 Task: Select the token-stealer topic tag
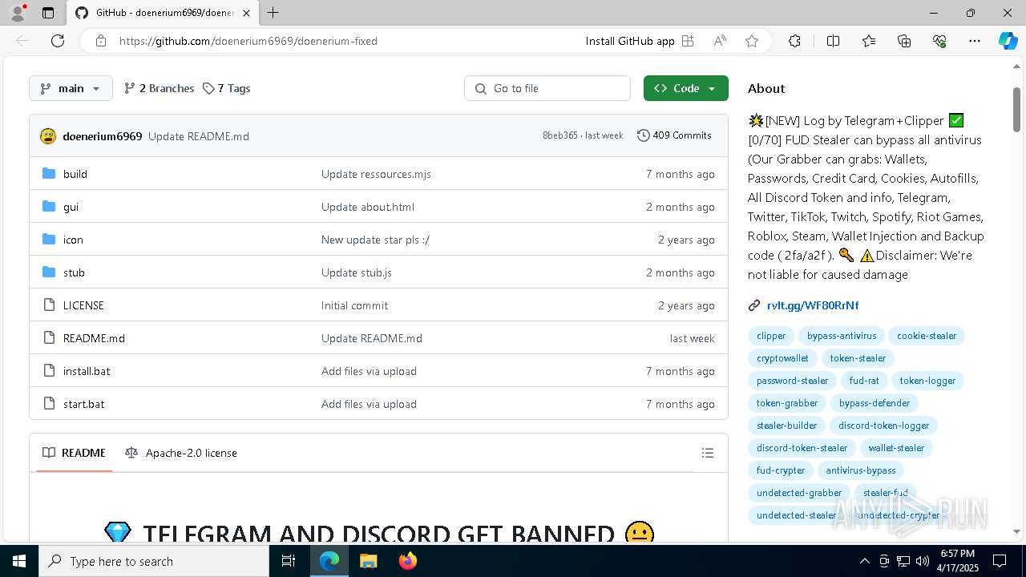(x=858, y=358)
